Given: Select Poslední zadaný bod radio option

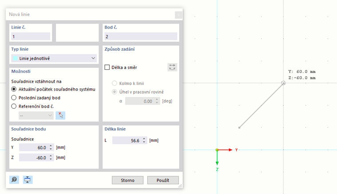Looking at the screenshot, I should [x=14, y=98].
